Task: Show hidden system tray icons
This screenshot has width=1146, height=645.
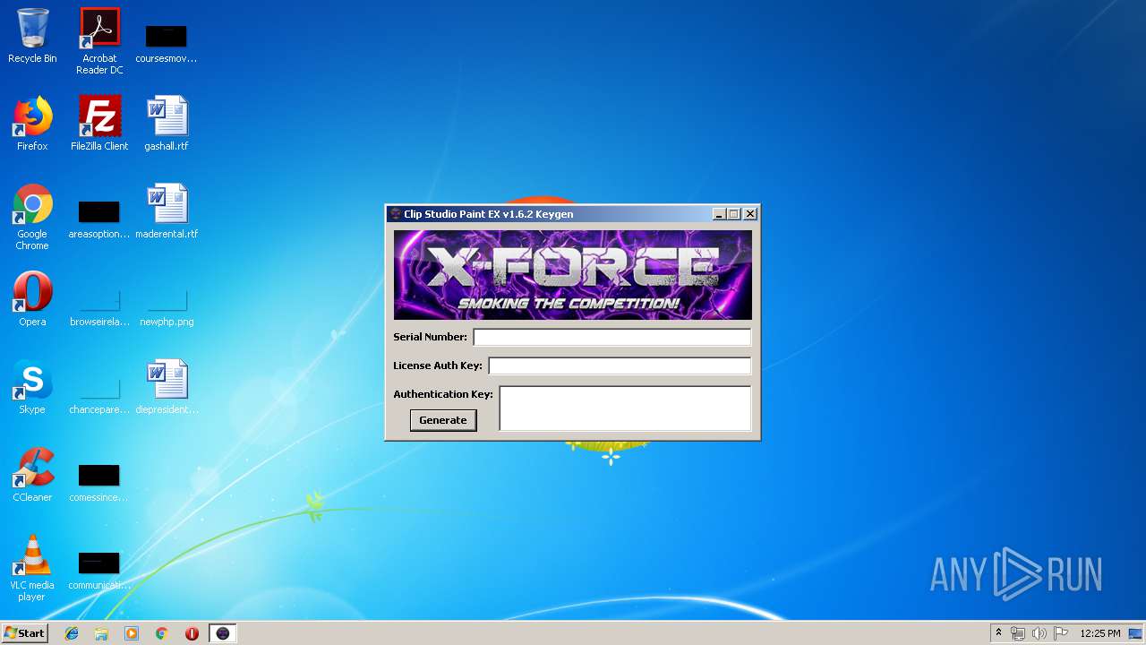Action: tap(998, 633)
